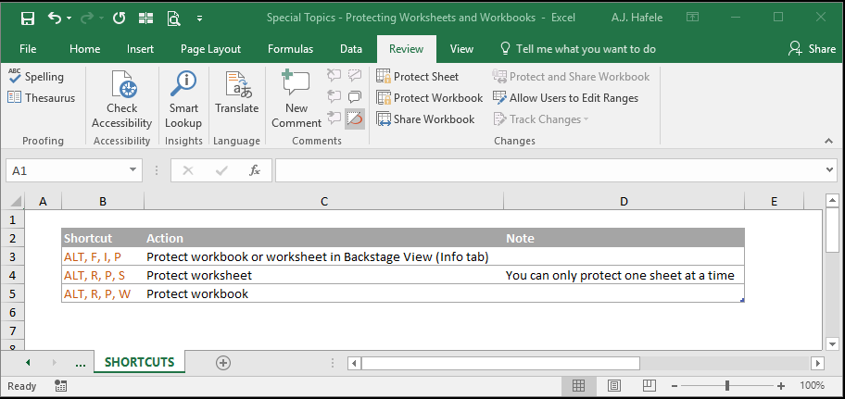Click the Next comment icon

(334, 118)
